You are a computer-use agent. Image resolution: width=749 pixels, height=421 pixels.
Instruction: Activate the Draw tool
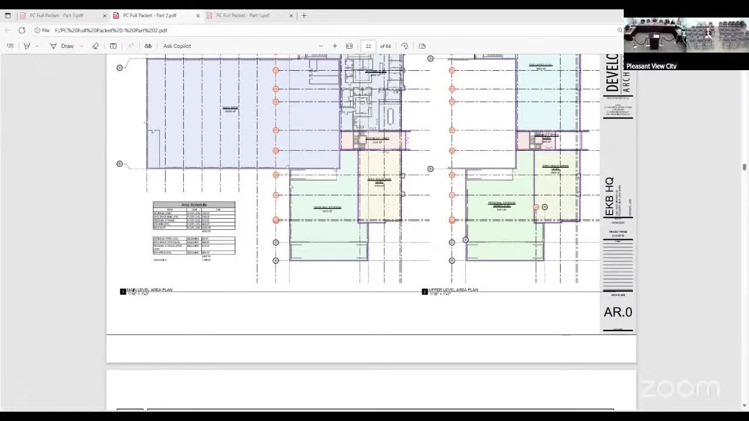pos(62,46)
